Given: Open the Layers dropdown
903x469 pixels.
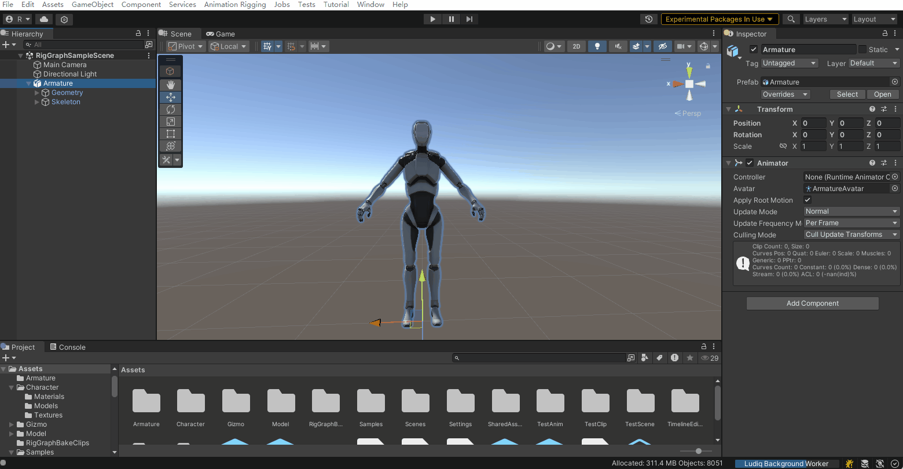Looking at the screenshot, I should pos(825,19).
